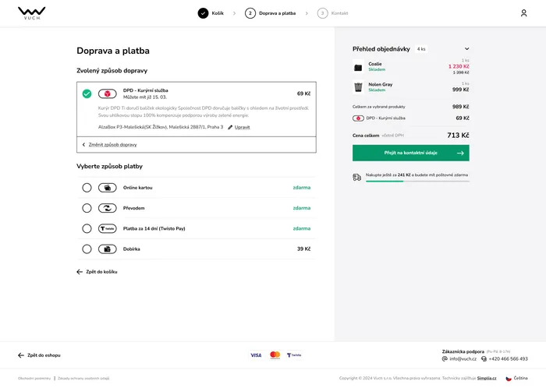Click the Nolen Gray product name
The image size is (546, 388).
pos(381,84)
